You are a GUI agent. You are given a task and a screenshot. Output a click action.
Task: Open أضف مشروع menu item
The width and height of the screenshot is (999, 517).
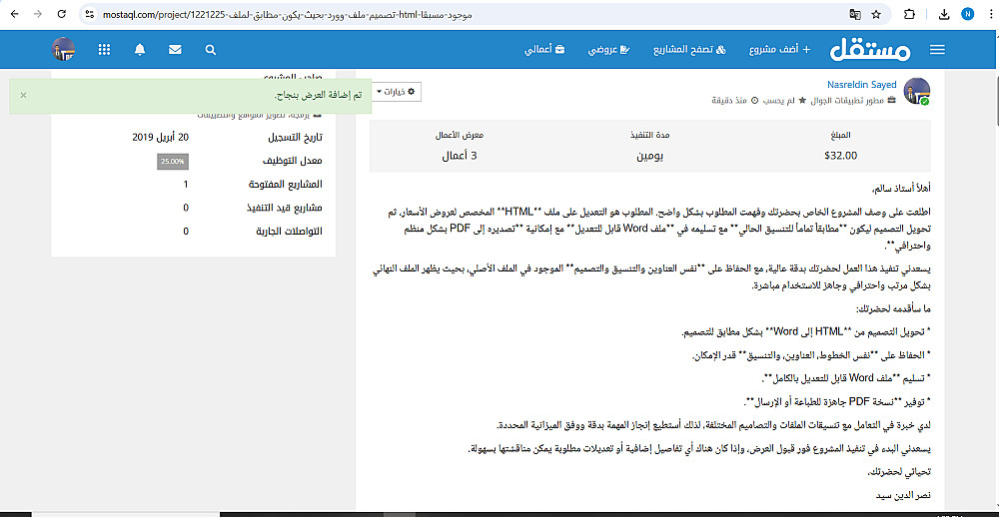coord(779,50)
